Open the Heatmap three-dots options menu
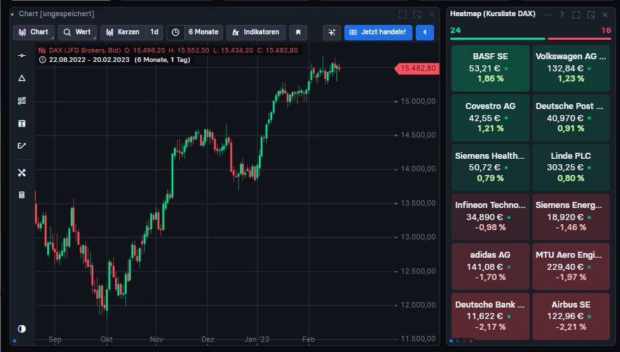This screenshot has width=620, height=352. (x=547, y=15)
